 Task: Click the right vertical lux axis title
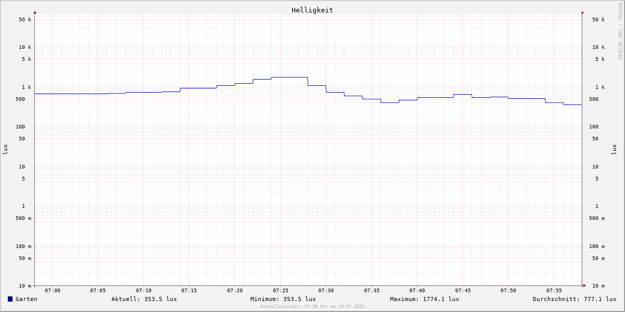(x=614, y=149)
